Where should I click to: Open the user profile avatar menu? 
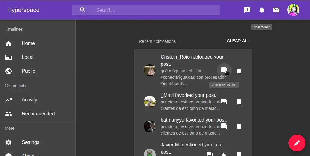(x=293, y=10)
